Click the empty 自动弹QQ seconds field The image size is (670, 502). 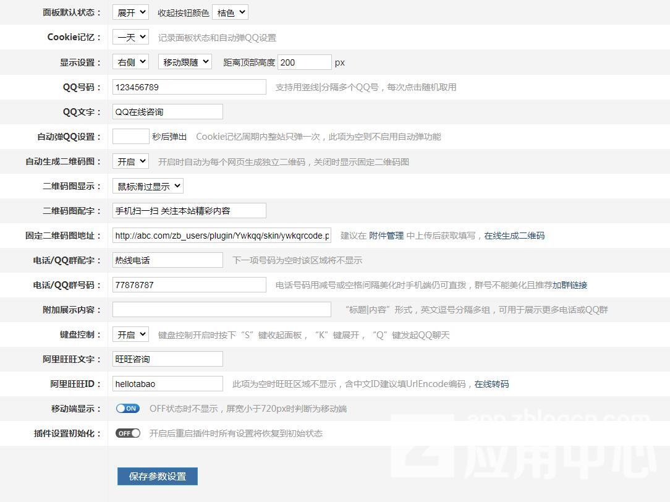tap(130, 137)
